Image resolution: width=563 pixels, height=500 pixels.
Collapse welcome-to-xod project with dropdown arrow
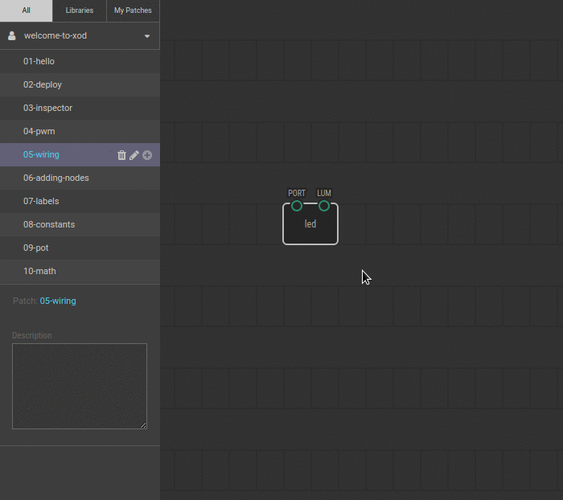(147, 36)
